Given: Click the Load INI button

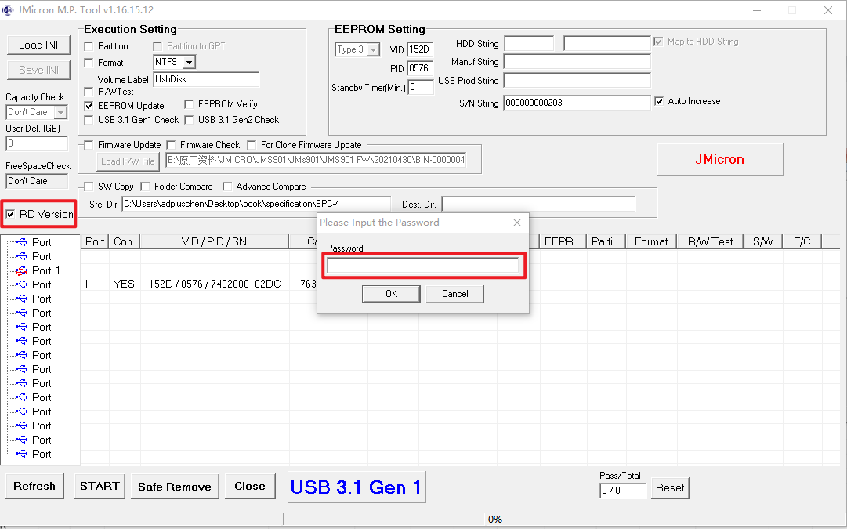Looking at the screenshot, I should 38,45.
